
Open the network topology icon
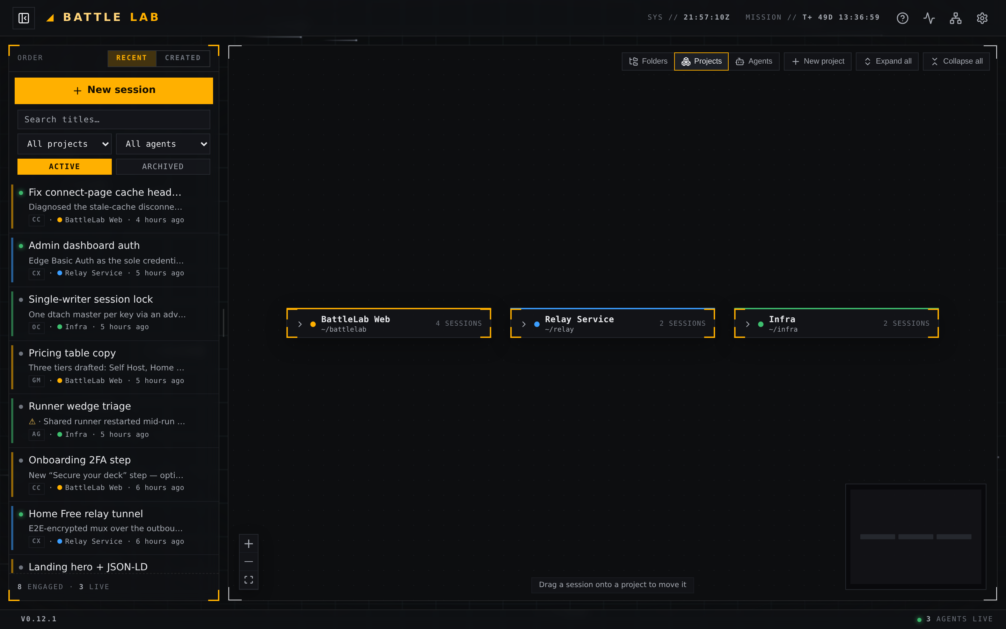pyautogui.click(x=956, y=18)
